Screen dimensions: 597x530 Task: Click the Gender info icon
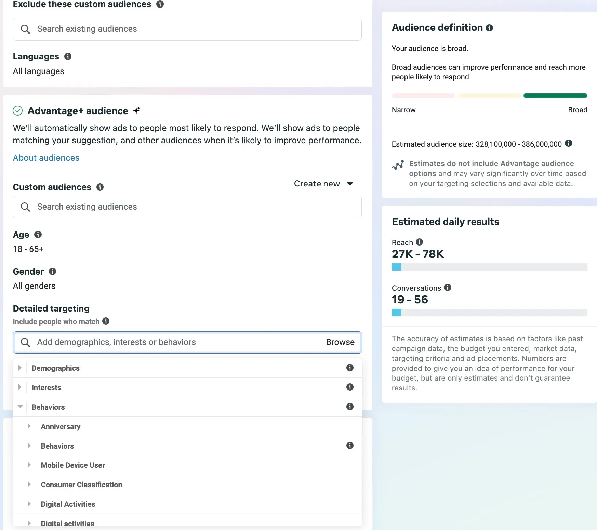coord(53,271)
